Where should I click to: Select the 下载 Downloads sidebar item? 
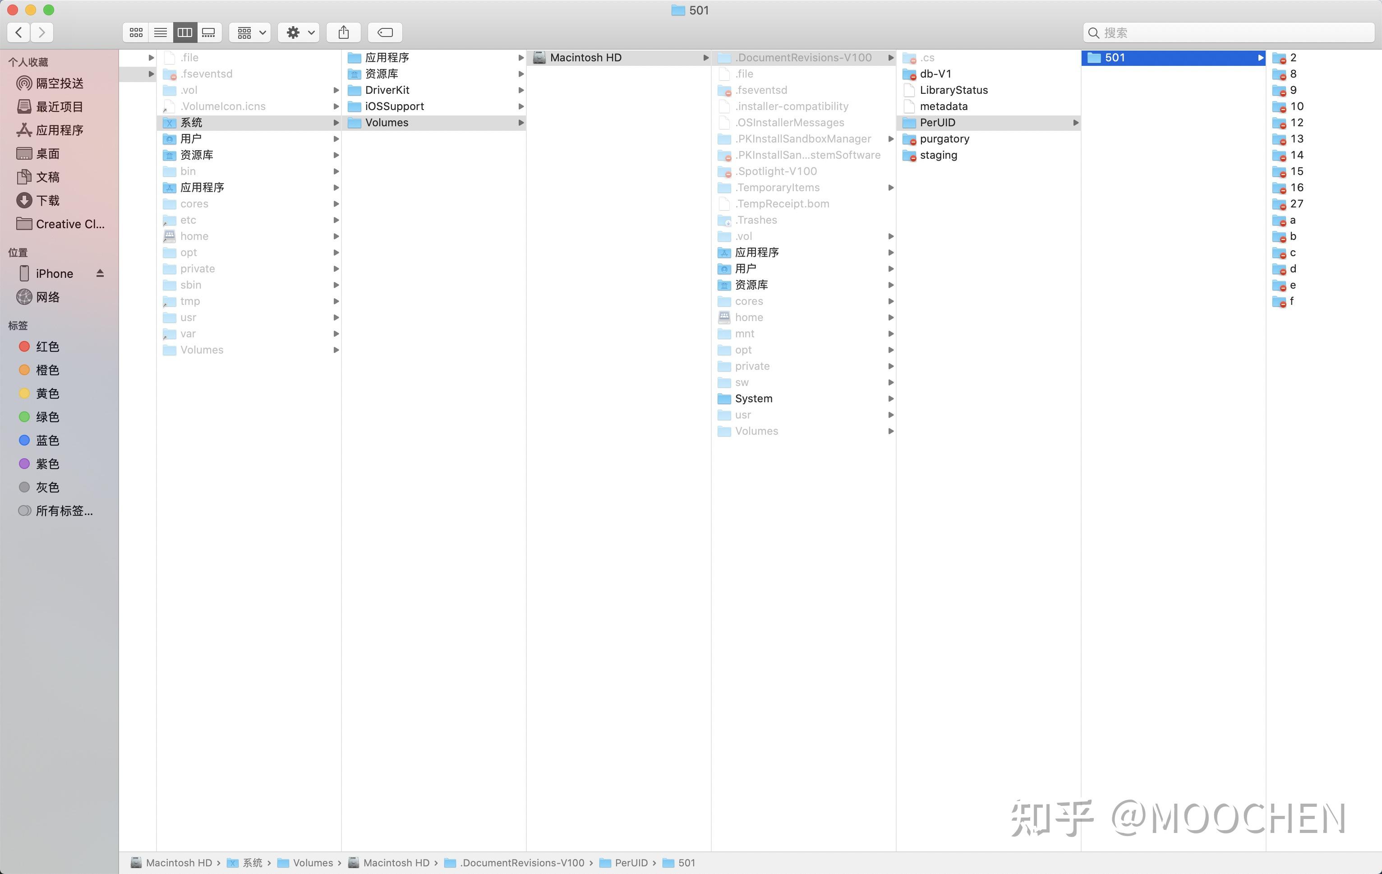[x=48, y=200]
